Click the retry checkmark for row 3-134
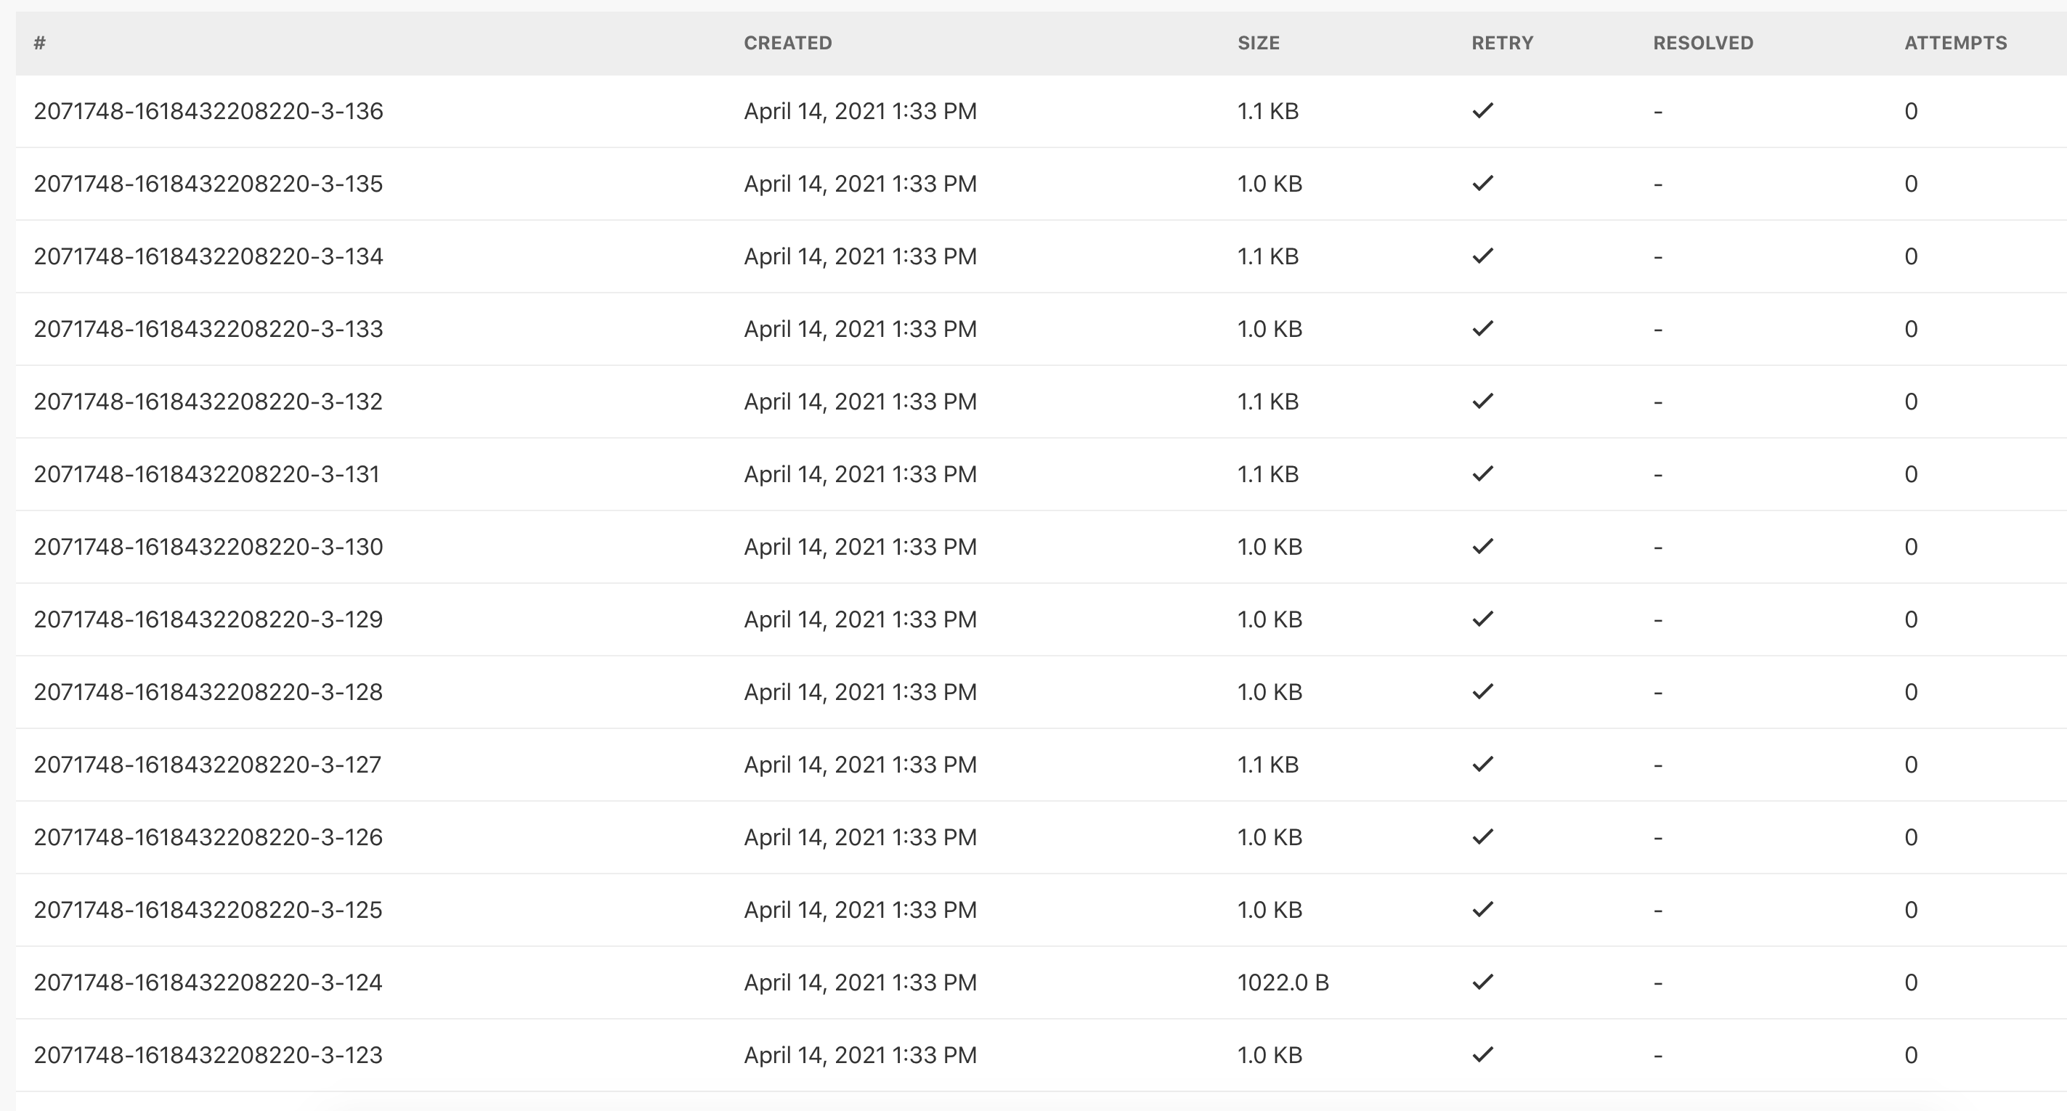 [x=1482, y=256]
